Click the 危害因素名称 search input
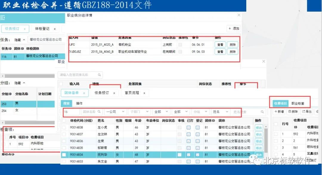This screenshot has height=175, width=322. (x=80, y=75)
